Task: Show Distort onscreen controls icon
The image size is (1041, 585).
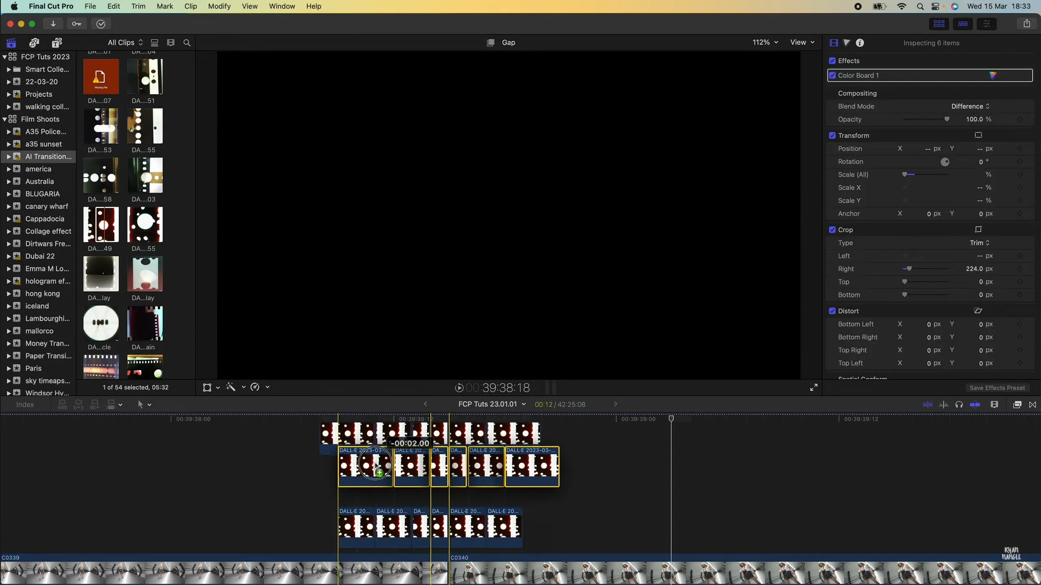Action: coord(978,311)
